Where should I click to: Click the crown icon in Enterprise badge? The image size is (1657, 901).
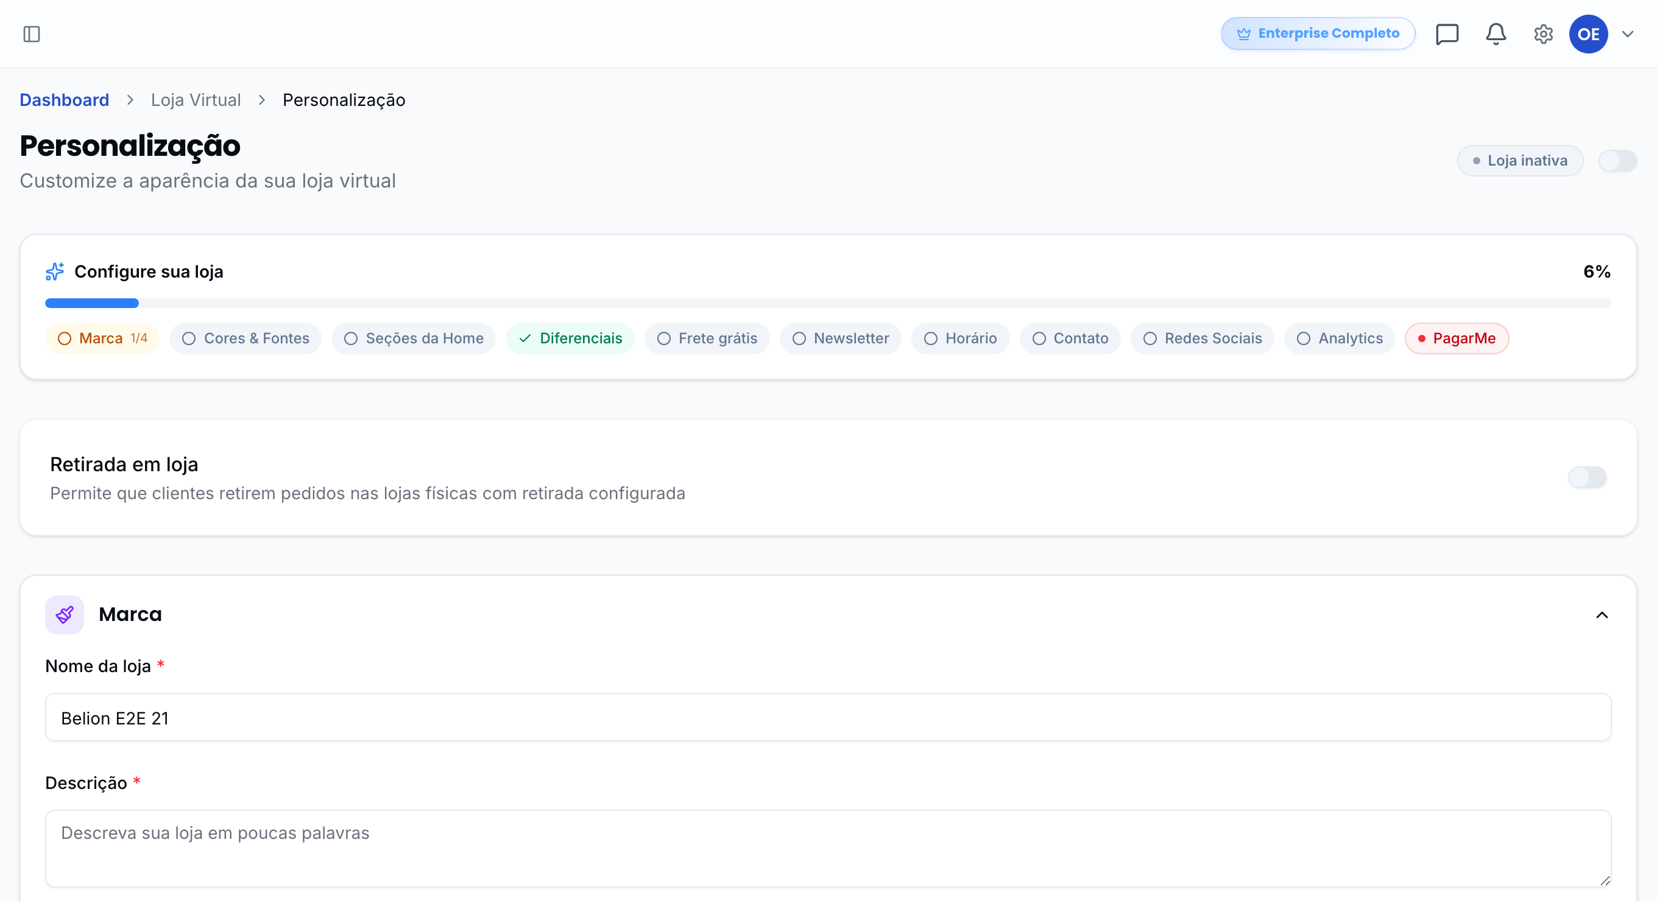point(1243,34)
